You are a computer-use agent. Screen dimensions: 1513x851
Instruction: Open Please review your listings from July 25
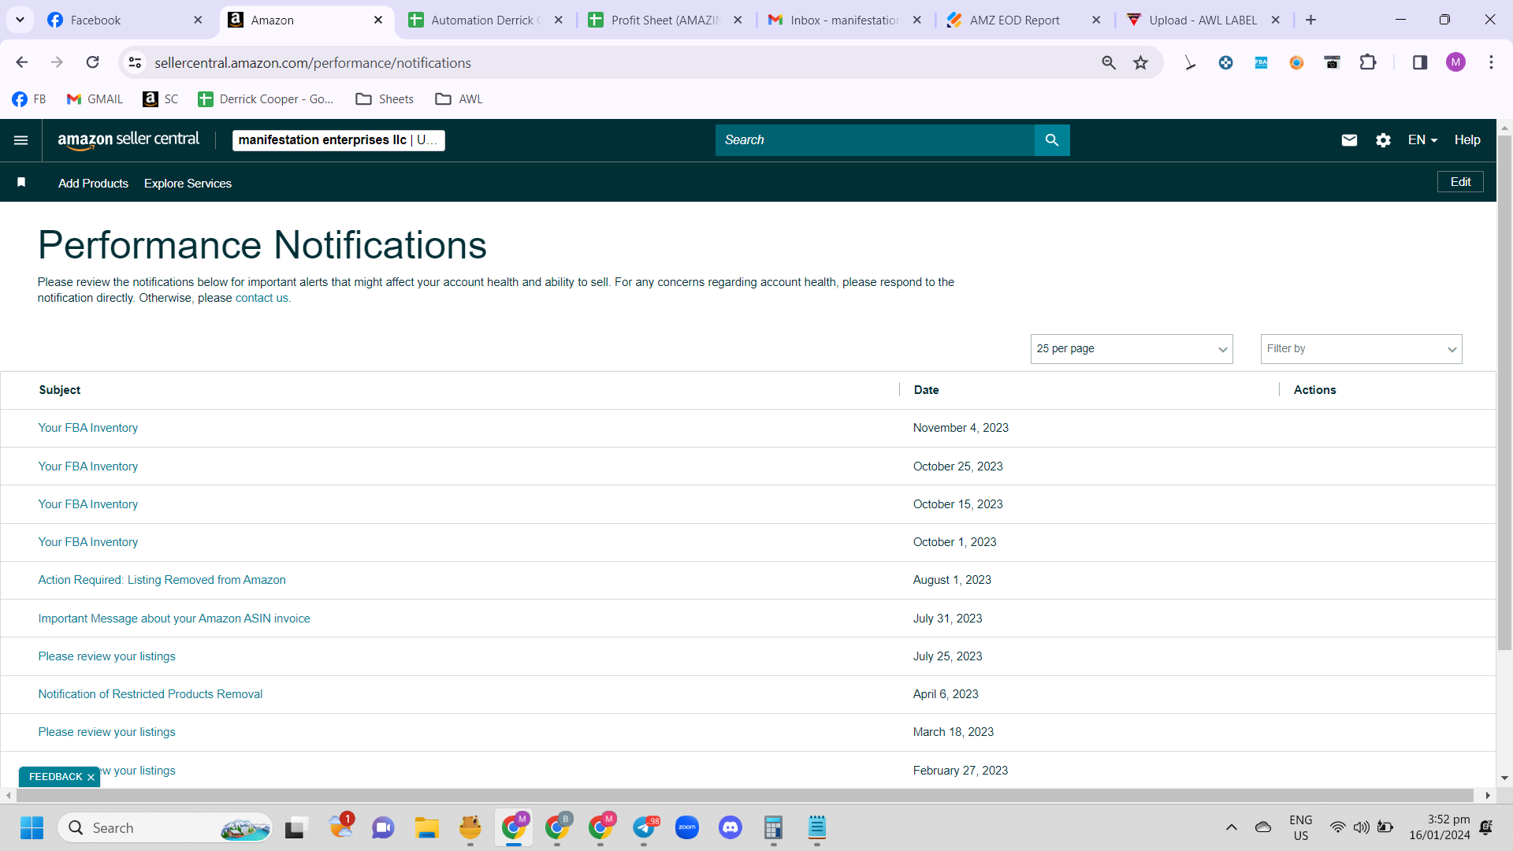tap(107, 656)
